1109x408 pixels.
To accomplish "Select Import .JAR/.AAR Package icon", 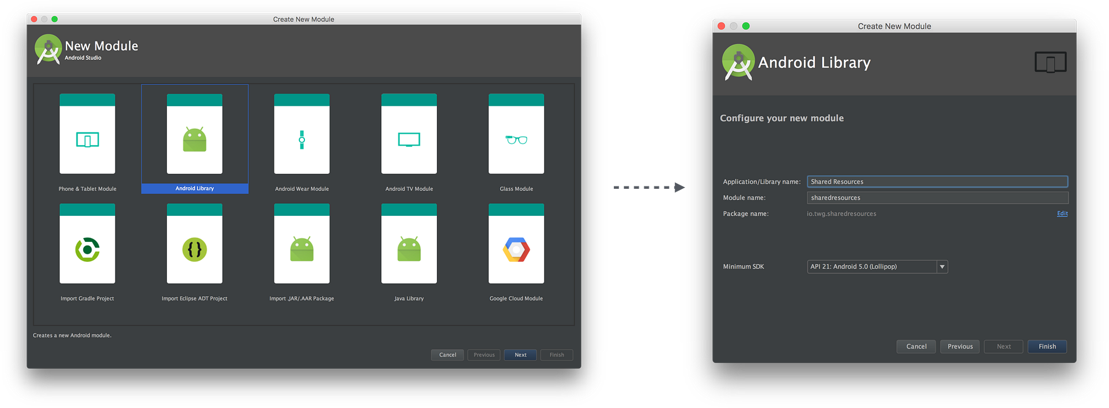I will coord(302,244).
